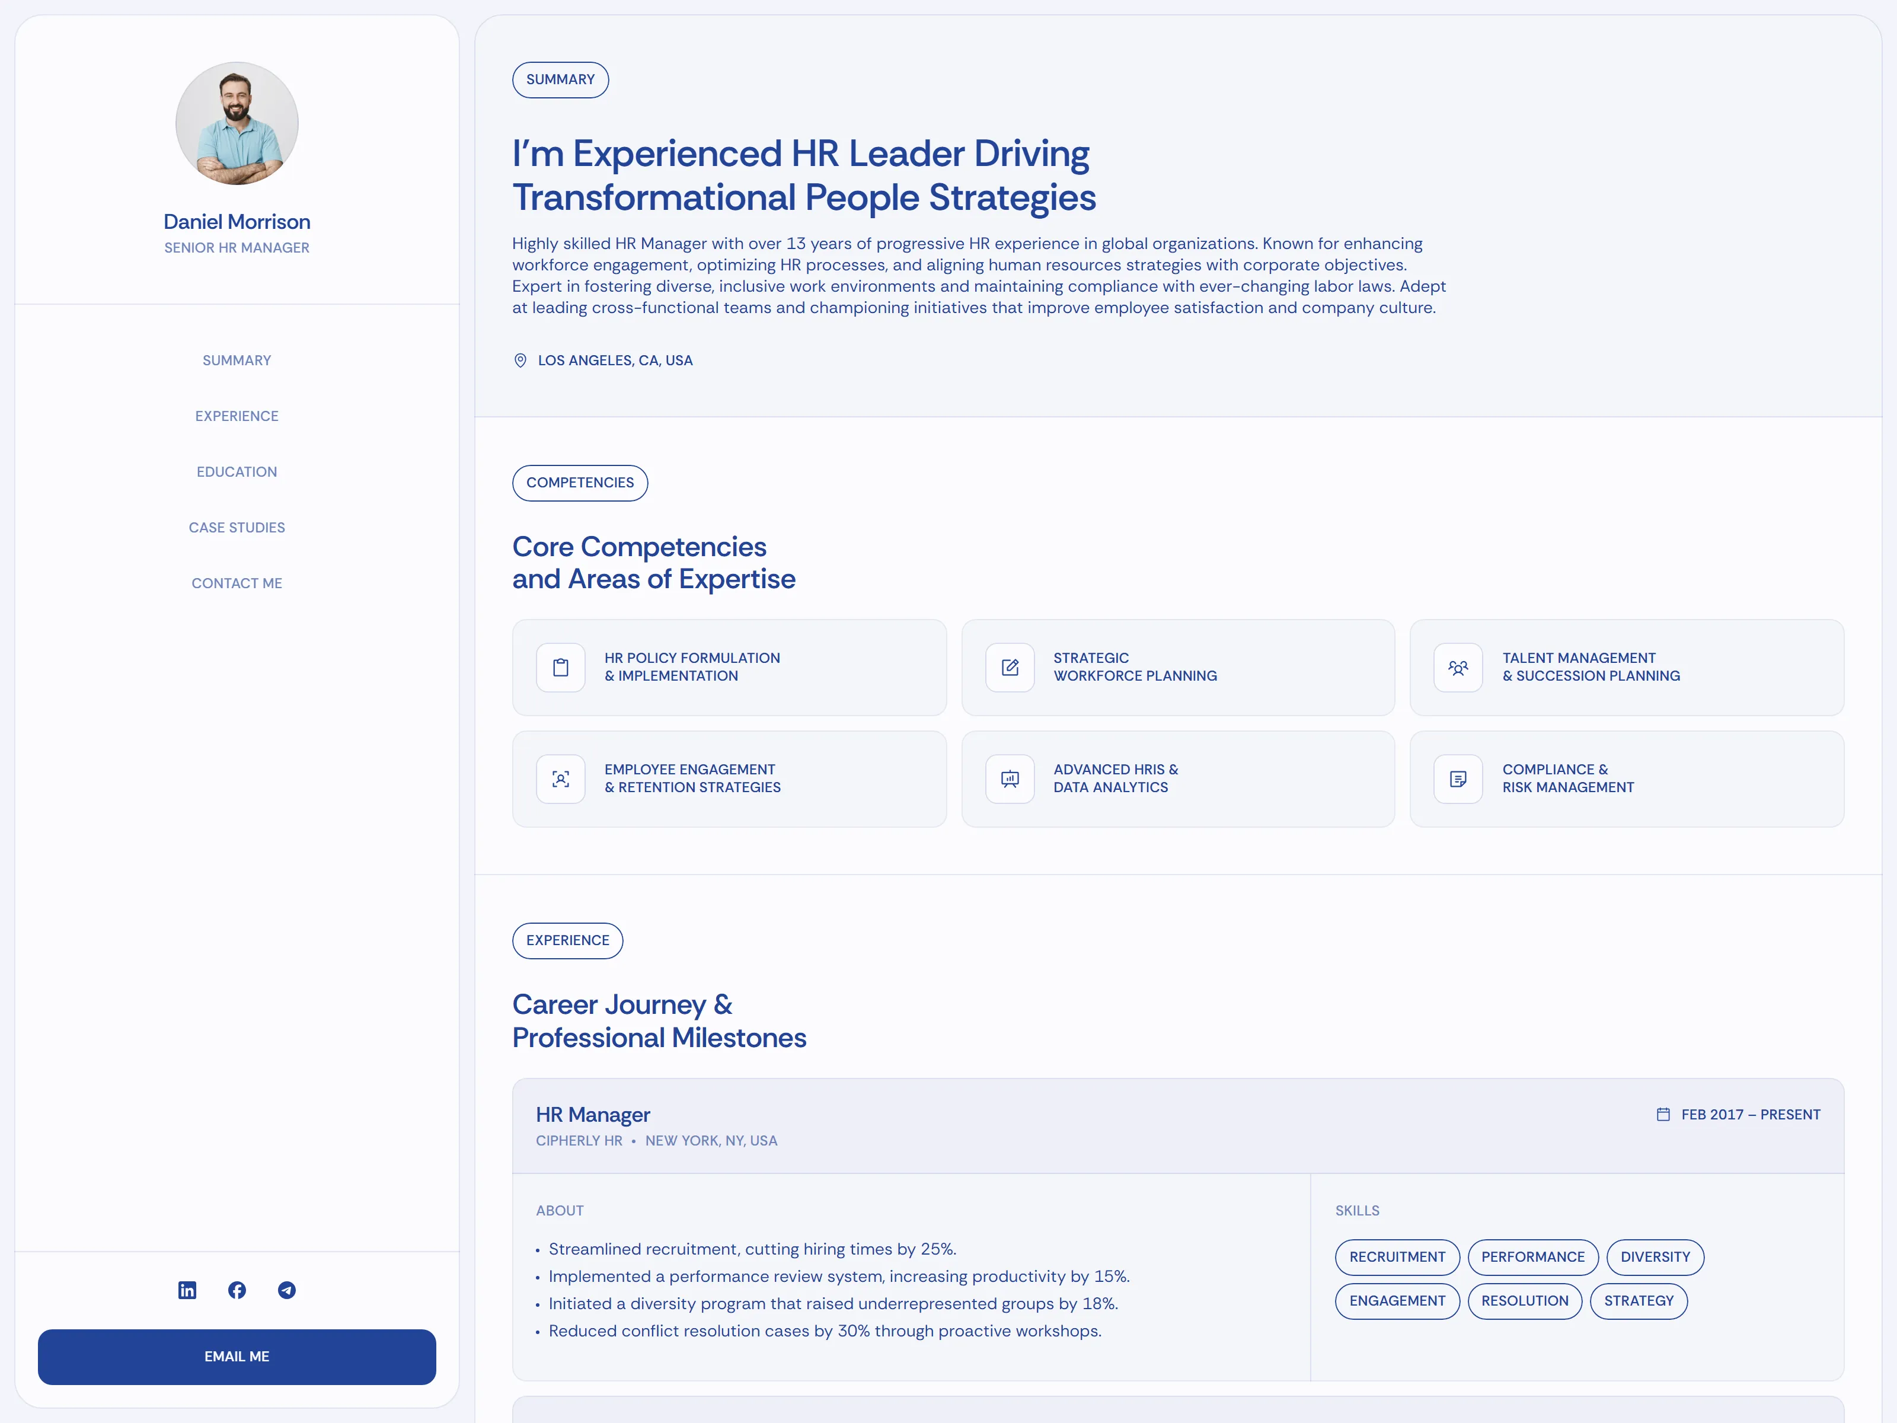Viewport: 1897px width, 1423px height.
Task: Click the people icon for Talent Management
Action: pyautogui.click(x=1458, y=667)
